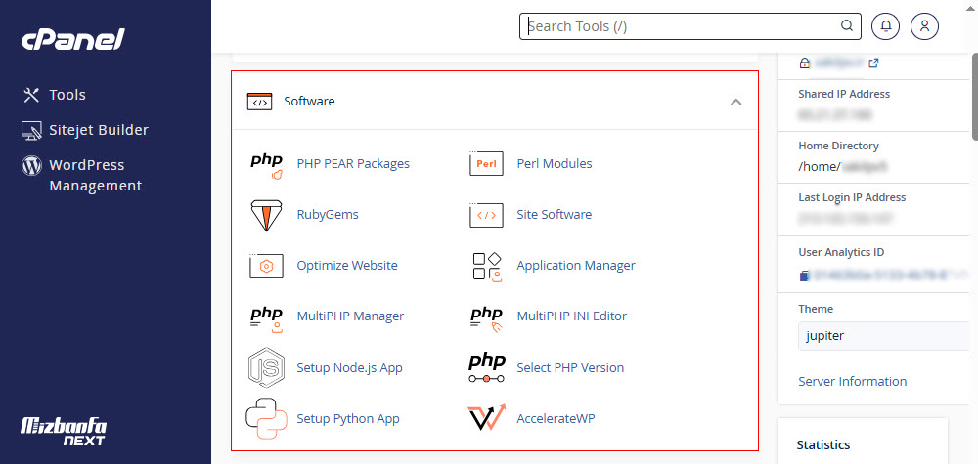Click the Setup Node.js App icon
Screen dimensions: 978x464
266,367
